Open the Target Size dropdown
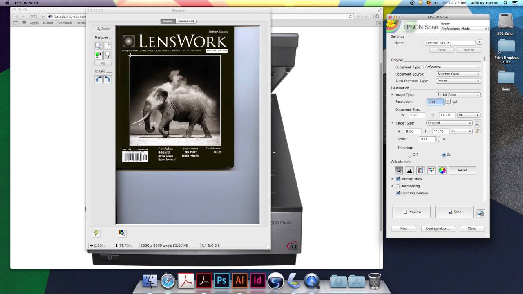Screen dimensions: 523x294 tap(449, 123)
